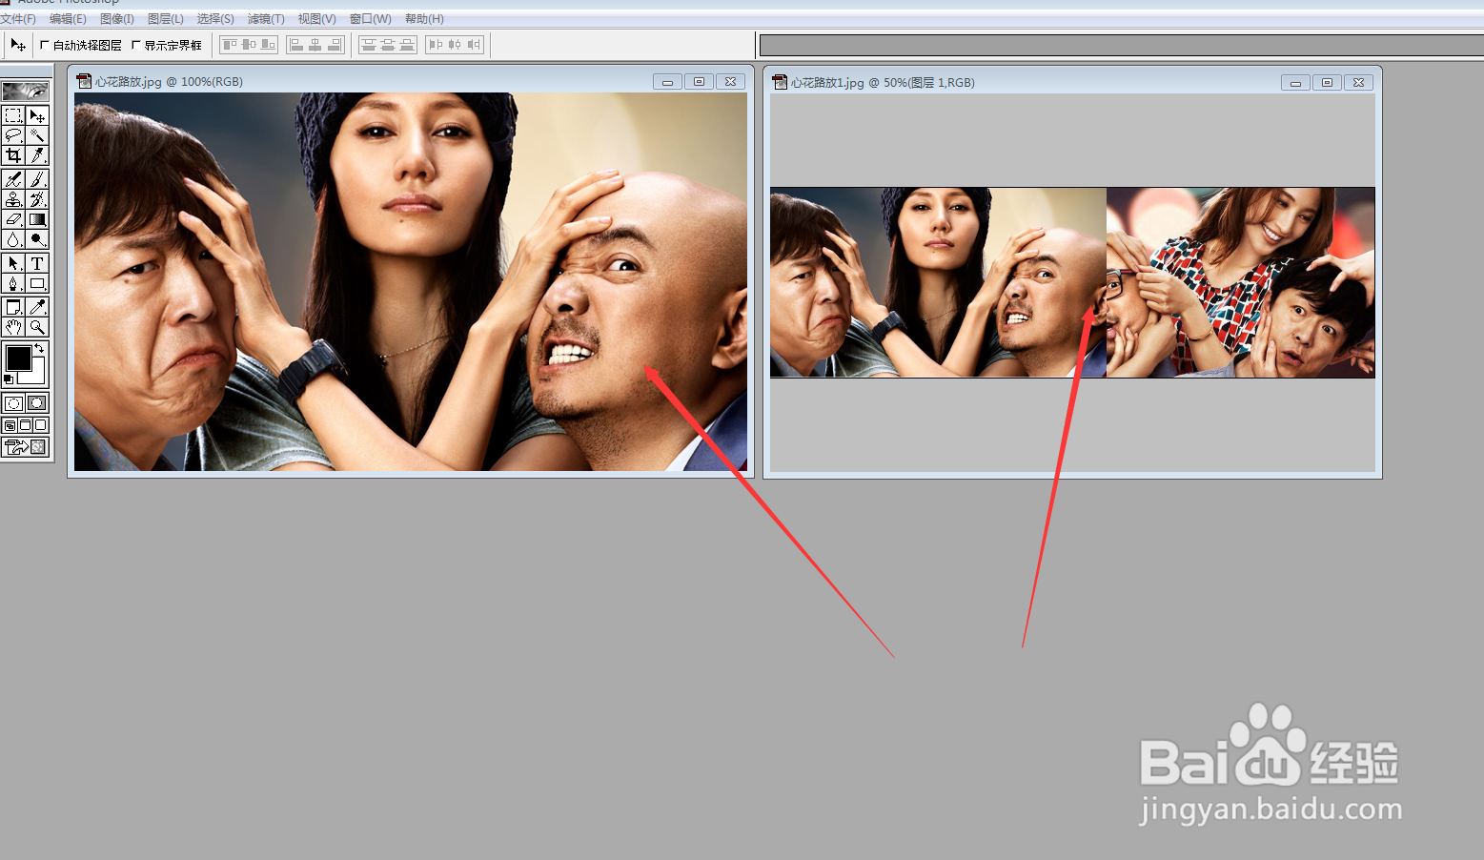This screenshot has width=1484, height=860.
Task: Enable the 显示定界框 checkbox
Action: coord(136,45)
